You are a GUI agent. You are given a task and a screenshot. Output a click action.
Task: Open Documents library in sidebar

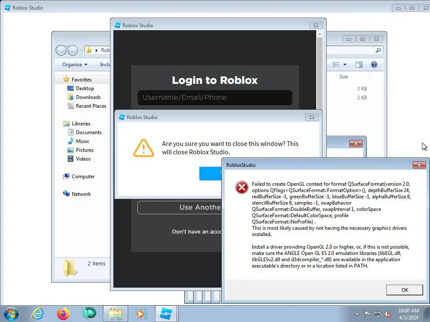[89, 132]
